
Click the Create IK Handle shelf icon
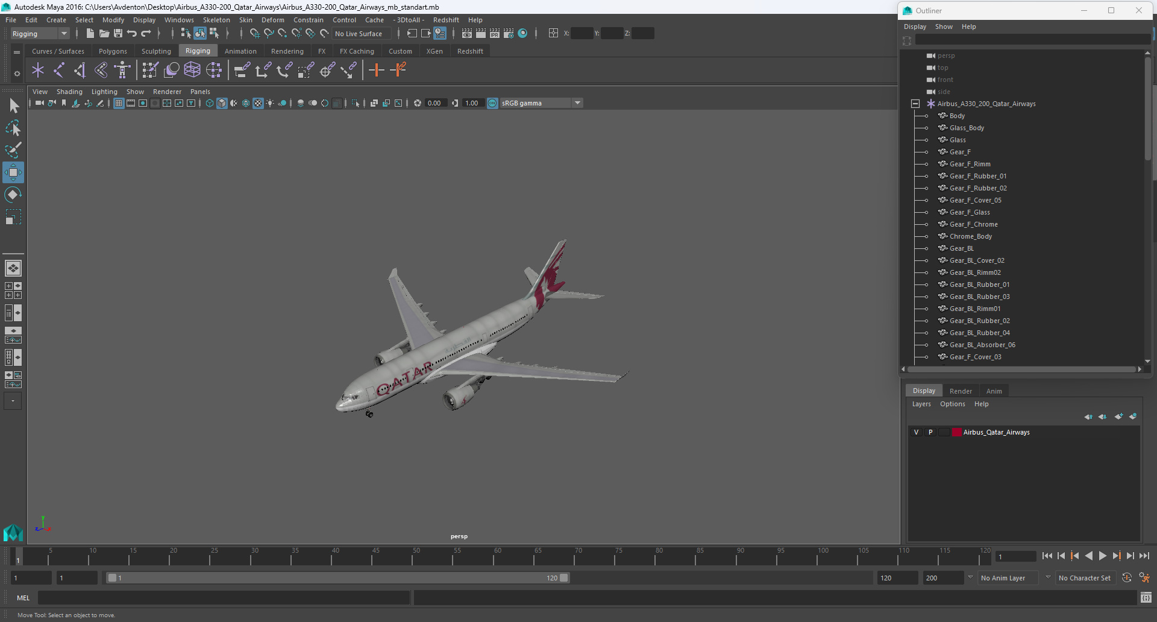point(80,71)
